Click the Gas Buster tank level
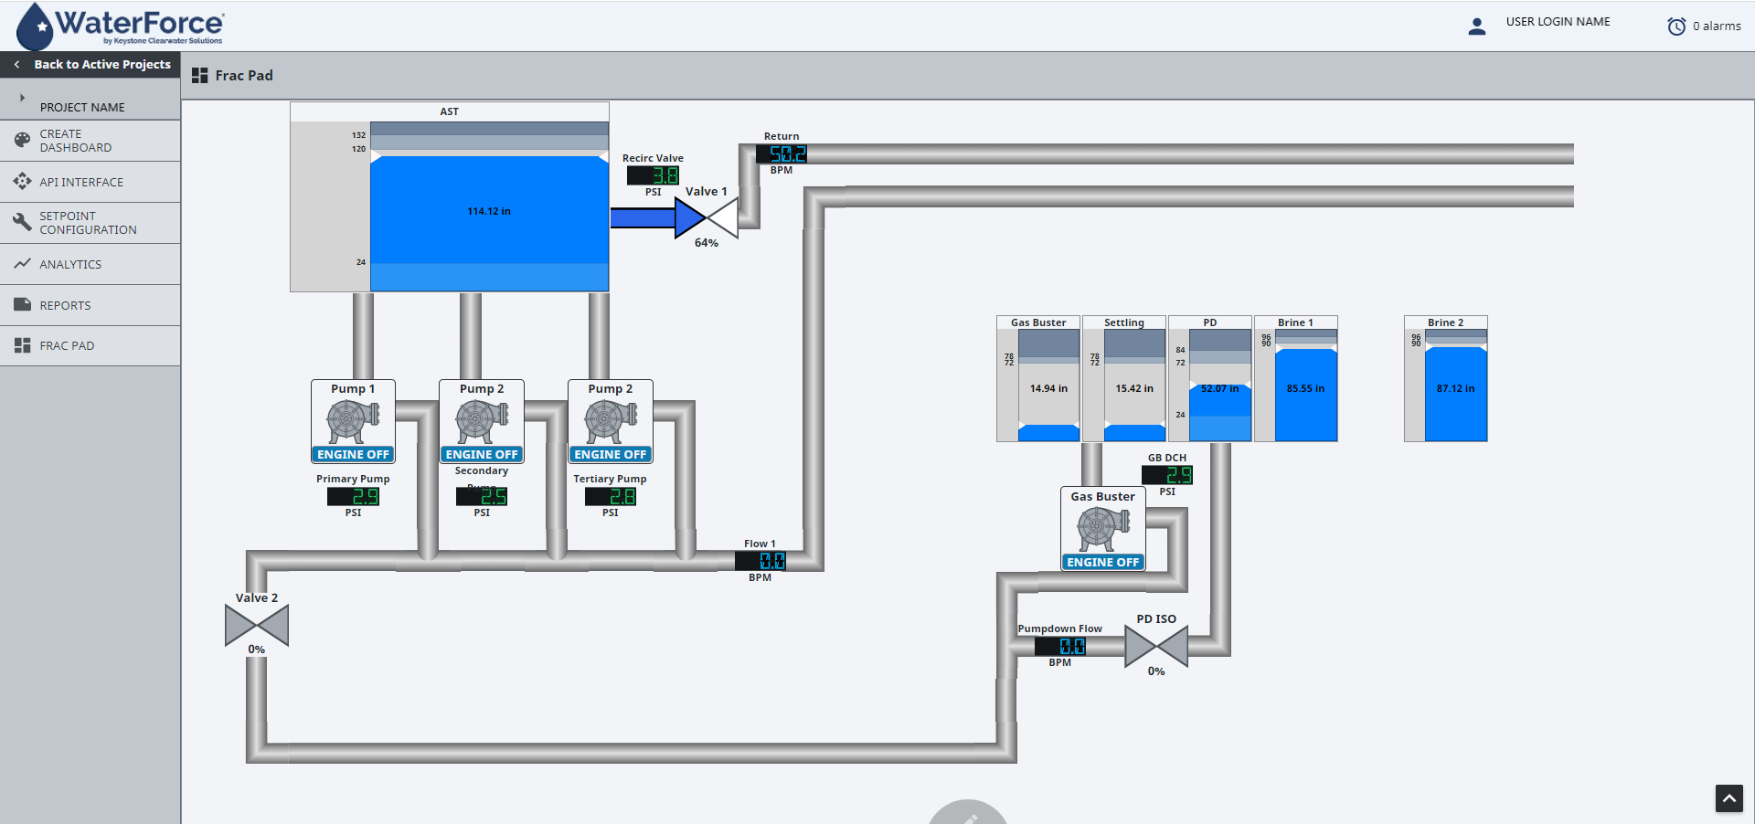 [x=1048, y=386]
